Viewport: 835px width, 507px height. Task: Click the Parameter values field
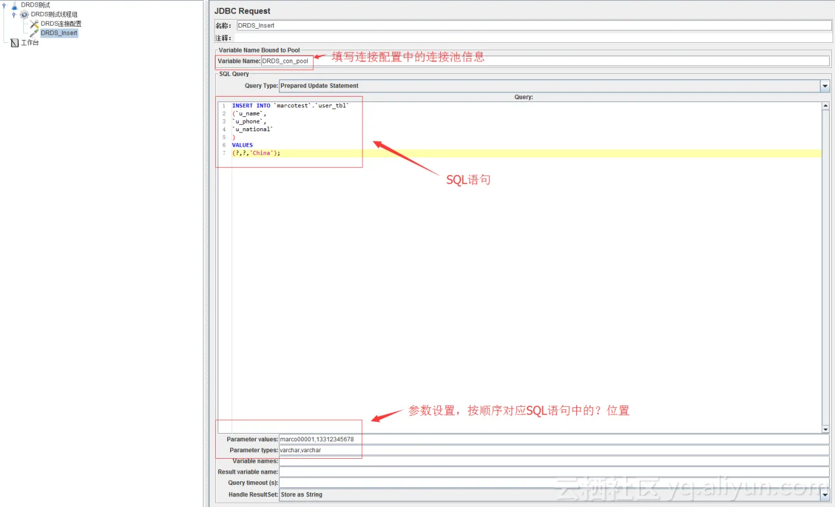click(x=554, y=440)
